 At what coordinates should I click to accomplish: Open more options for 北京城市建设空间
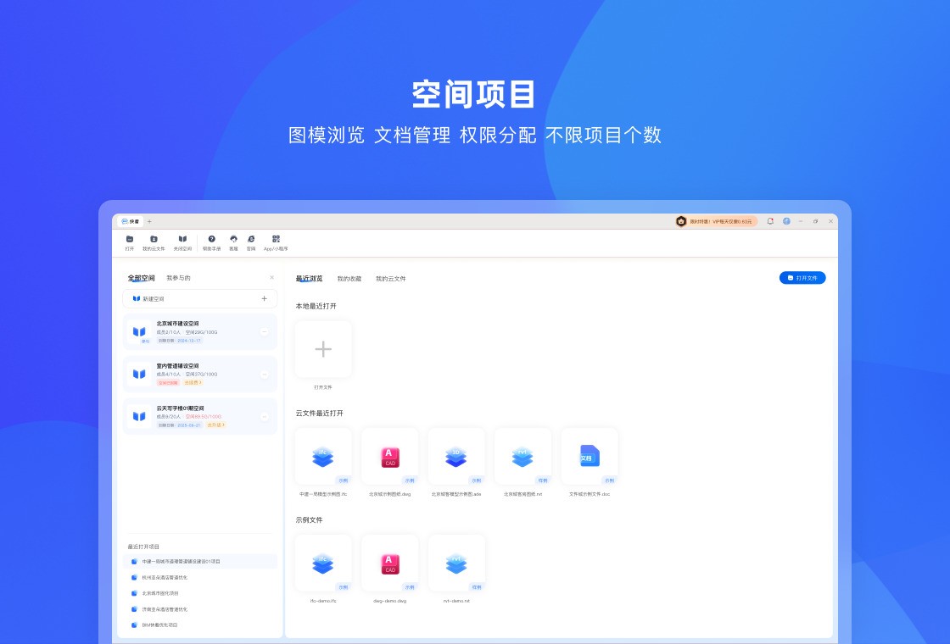[x=264, y=331]
